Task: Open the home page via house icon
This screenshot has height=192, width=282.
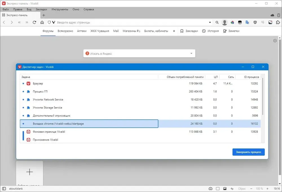Action: 42,22
